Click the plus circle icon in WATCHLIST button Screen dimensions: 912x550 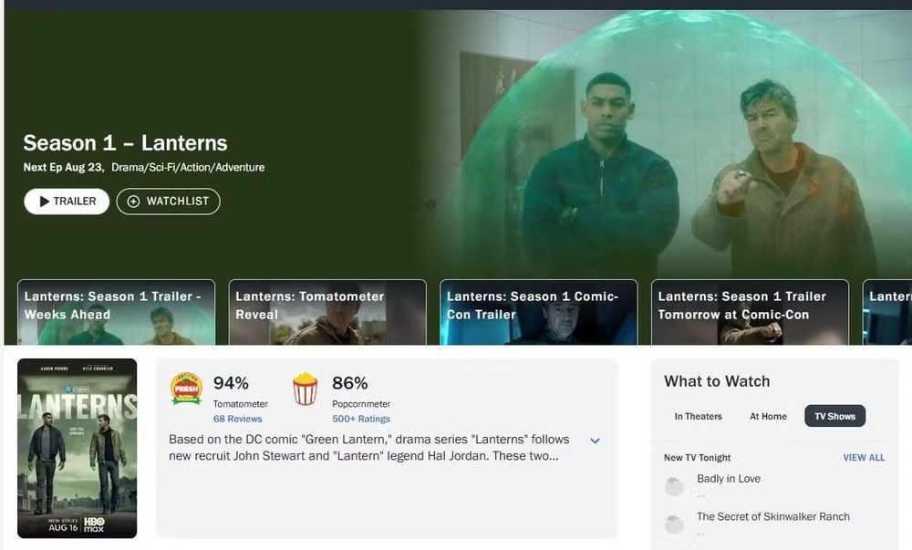pos(133,202)
